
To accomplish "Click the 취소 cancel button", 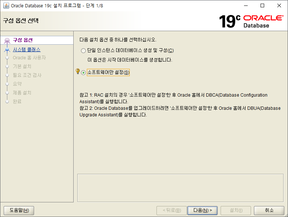I will (269, 210).
